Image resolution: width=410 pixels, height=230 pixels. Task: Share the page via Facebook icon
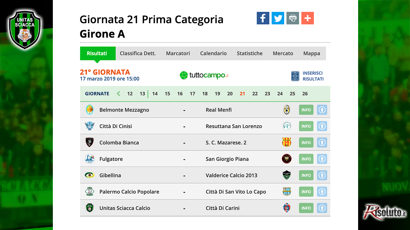point(263,18)
